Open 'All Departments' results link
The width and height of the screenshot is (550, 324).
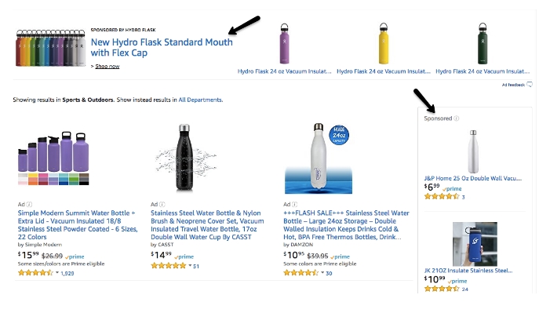200,100
